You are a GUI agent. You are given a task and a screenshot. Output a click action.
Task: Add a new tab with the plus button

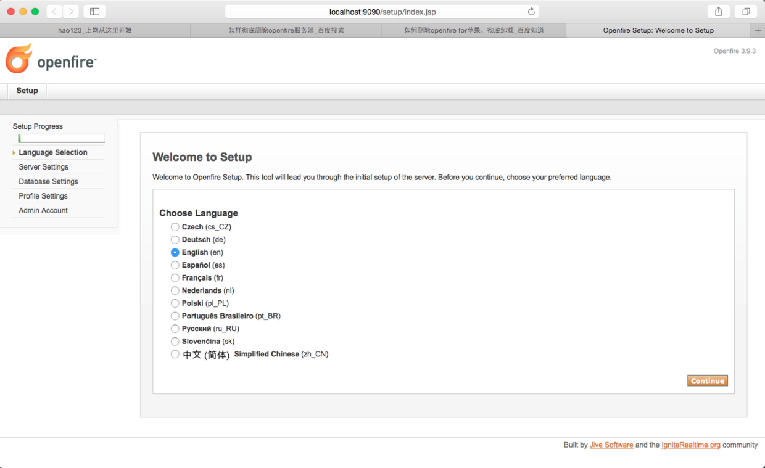point(758,30)
